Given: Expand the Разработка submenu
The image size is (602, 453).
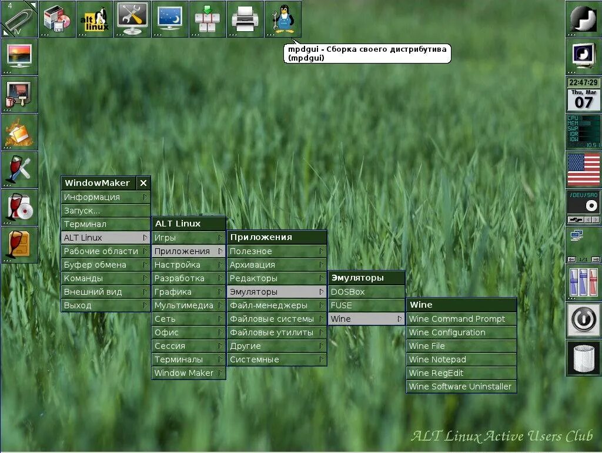Looking at the screenshot, I should [x=189, y=278].
